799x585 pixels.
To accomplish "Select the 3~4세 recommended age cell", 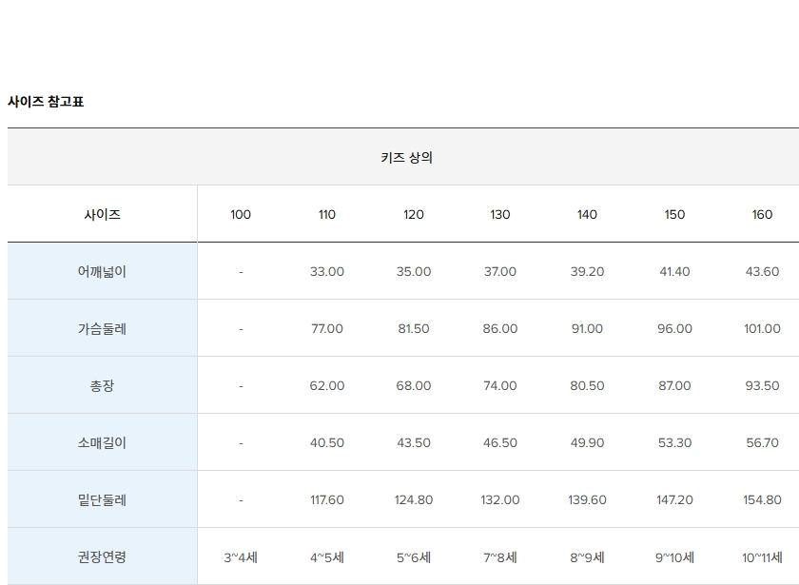I will coord(241,557).
